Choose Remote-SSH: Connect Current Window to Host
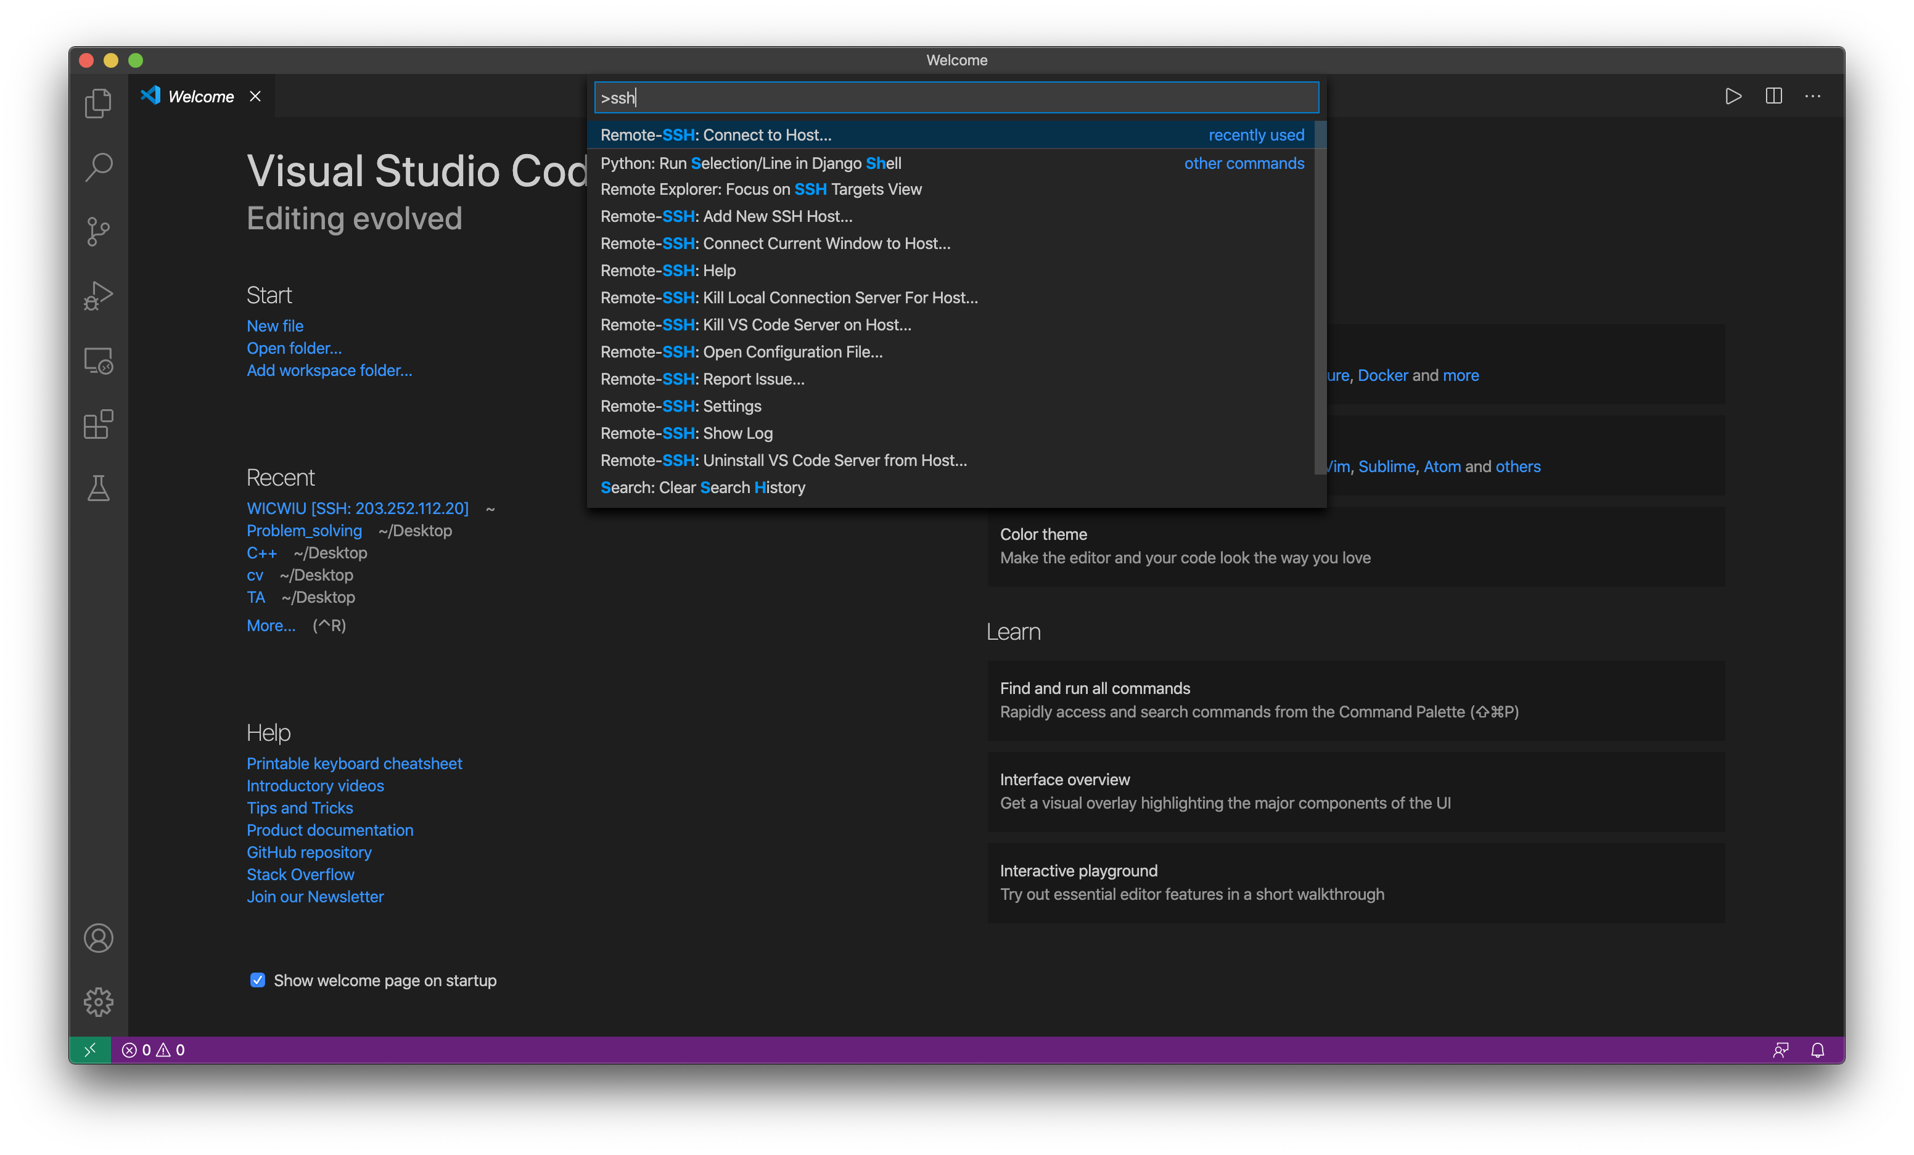 tap(951, 243)
